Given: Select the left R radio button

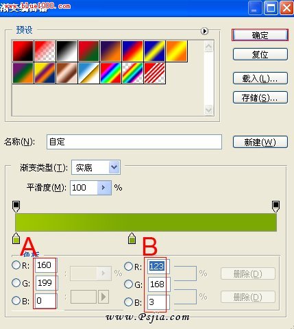Looking at the screenshot, I should coord(16,265).
